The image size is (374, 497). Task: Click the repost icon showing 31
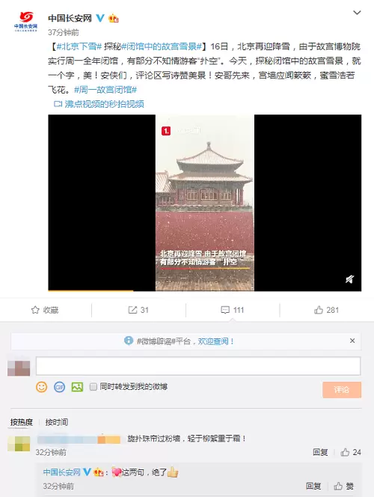pos(132,310)
